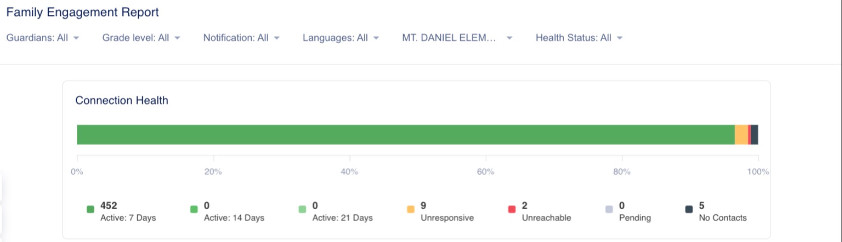This screenshot has height=242, width=842.
Task: Click the Active: 7 Days green legend swatch
Action: click(x=90, y=209)
